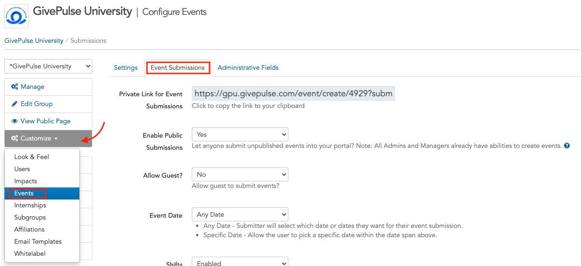This screenshot has width=581, height=266.
Task: Click 'Click to copy the link' hint text
Action: coord(248,106)
